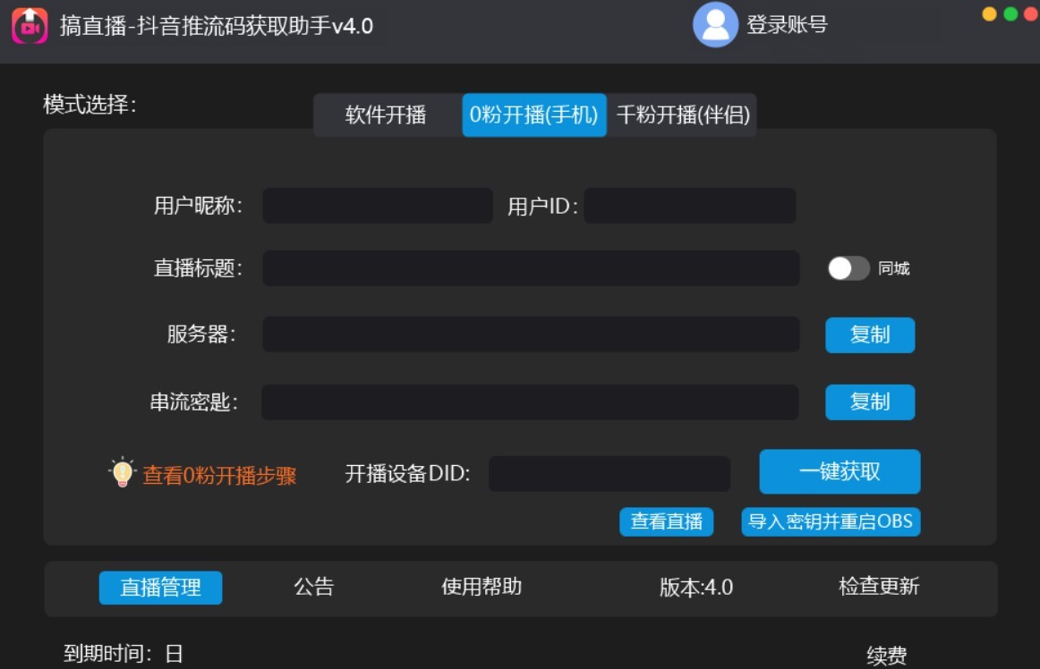Click the 到期时间 expiry label

[x=107, y=654]
